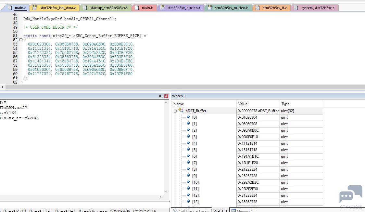Screen dimensions: 365x212
Task: Click the icon beside watch element [13]
Action: point(188,202)
